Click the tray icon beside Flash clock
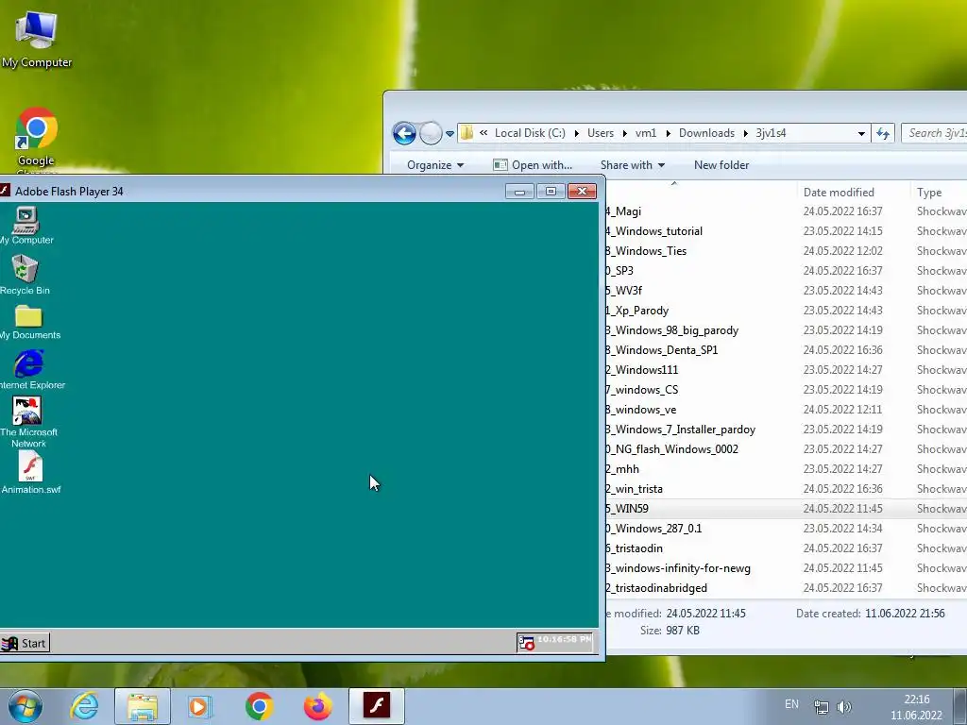The image size is (967, 725). (526, 642)
